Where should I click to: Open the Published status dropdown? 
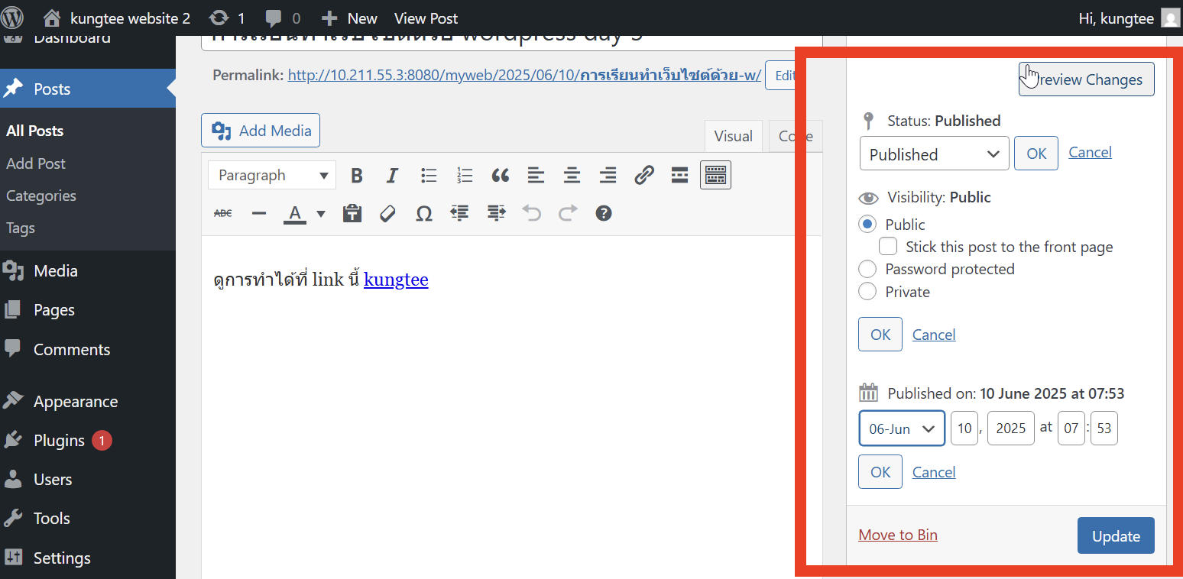934,154
